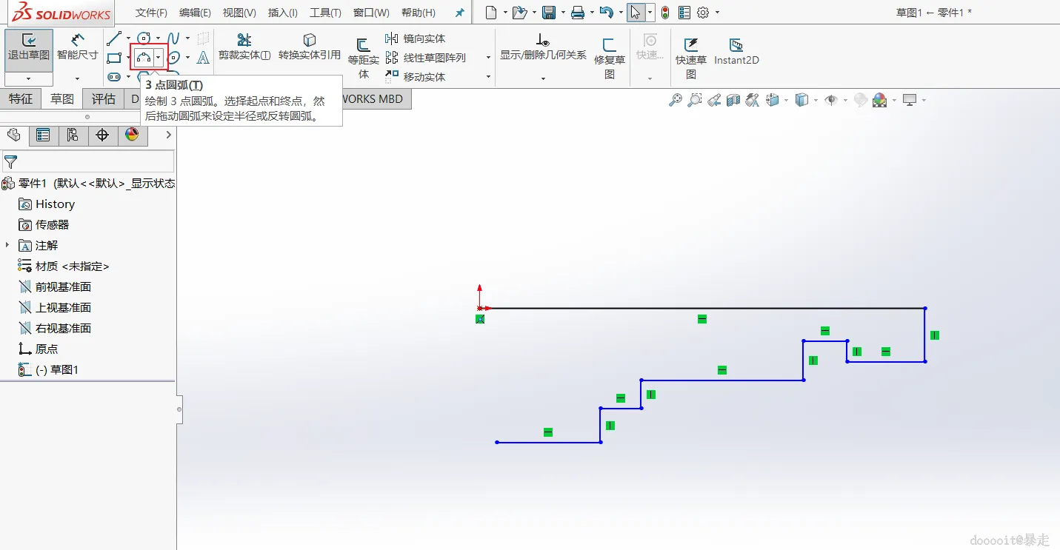Expand the manager pane right chevron
1060x550 pixels.
point(168,135)
